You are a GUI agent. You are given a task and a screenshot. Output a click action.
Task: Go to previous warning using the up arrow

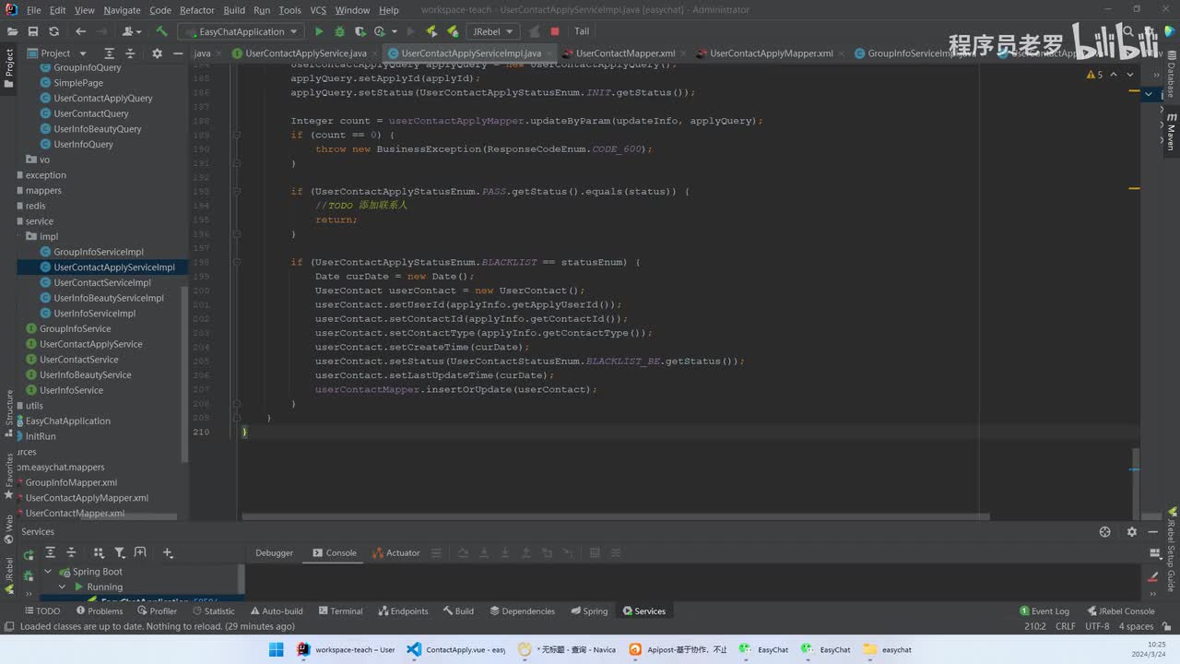pos(1115,75)
